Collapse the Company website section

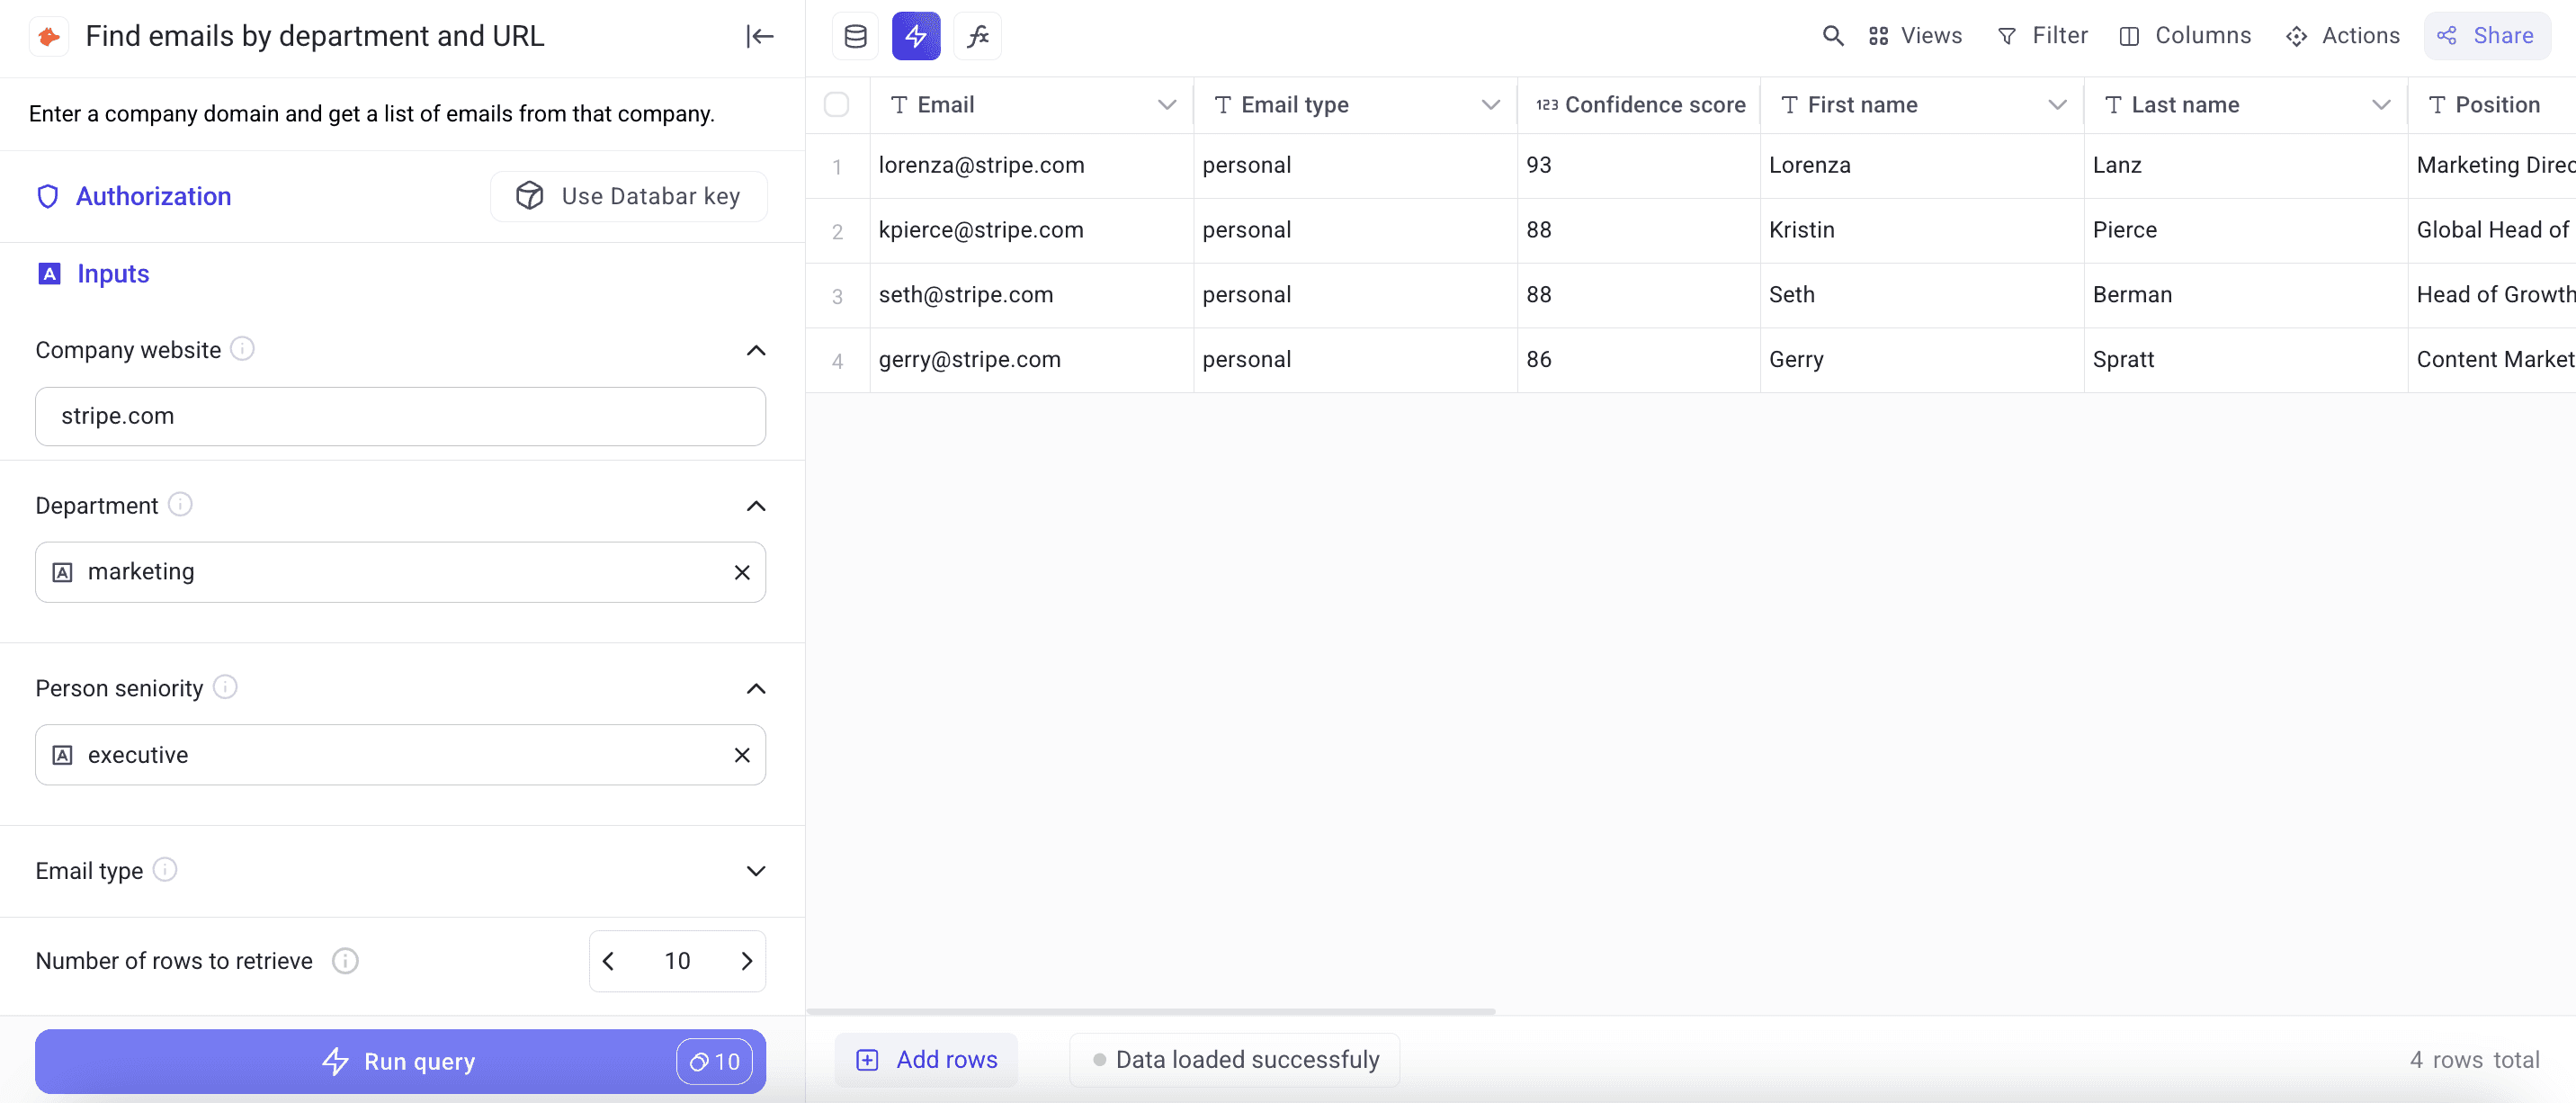[756, 351]
